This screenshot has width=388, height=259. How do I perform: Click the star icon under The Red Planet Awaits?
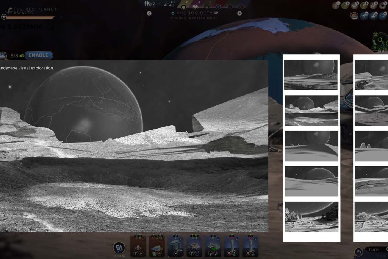pyautogui.click(x=4, y=17)
